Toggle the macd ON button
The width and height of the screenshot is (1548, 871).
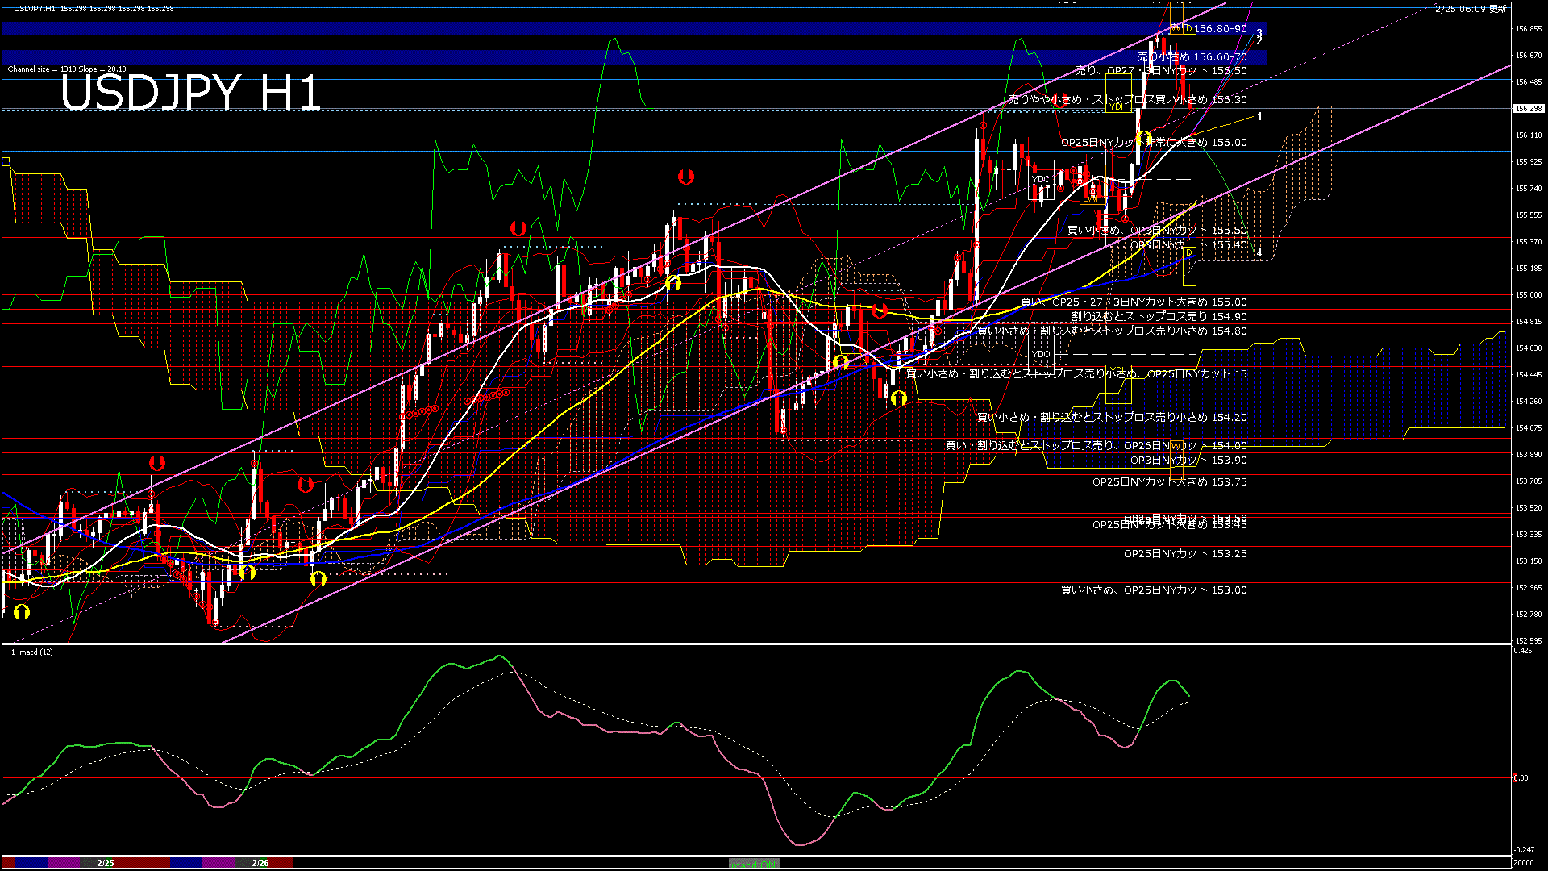(x=754, y=864)
